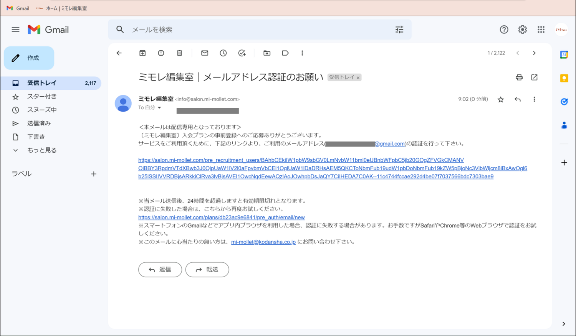The width and height of the screenshot is (576, 336).
Task: Open the main menu hamburger icon
Action: tap(15, 30)
